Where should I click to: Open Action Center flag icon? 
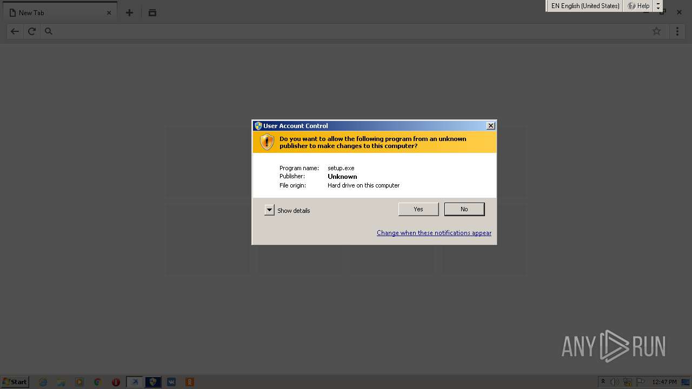[641, 382]
